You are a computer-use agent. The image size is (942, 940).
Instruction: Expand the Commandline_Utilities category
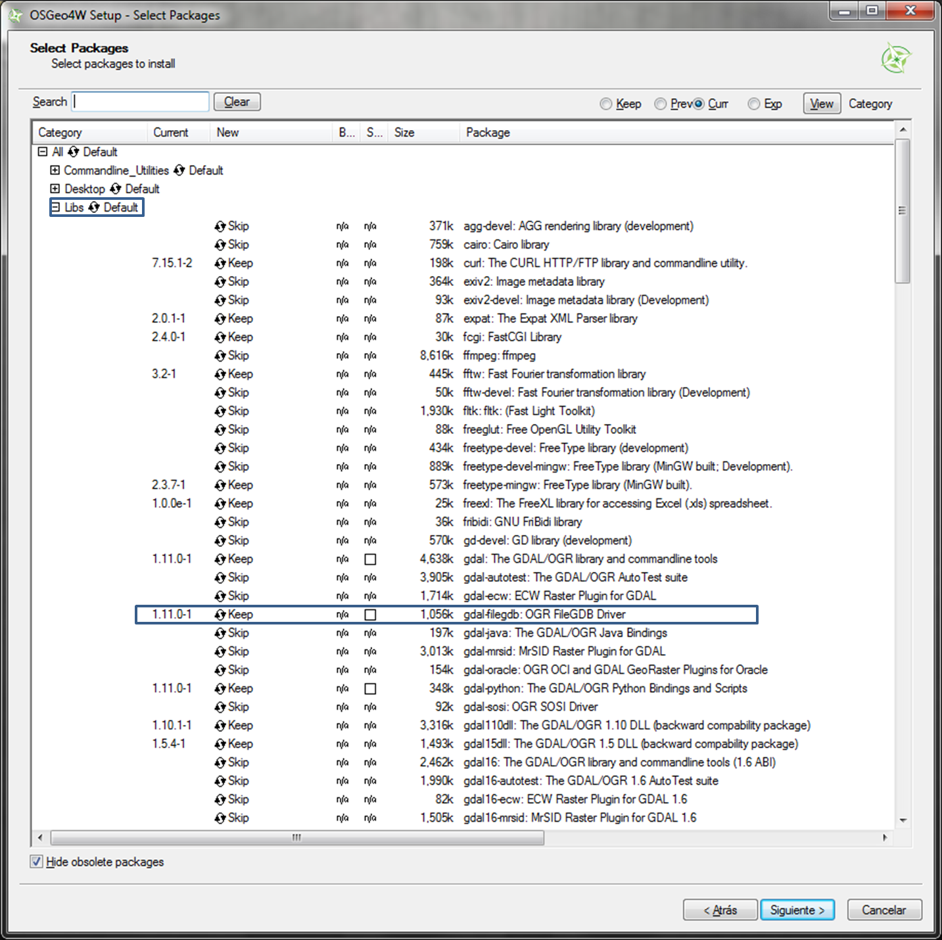[55, 170]
